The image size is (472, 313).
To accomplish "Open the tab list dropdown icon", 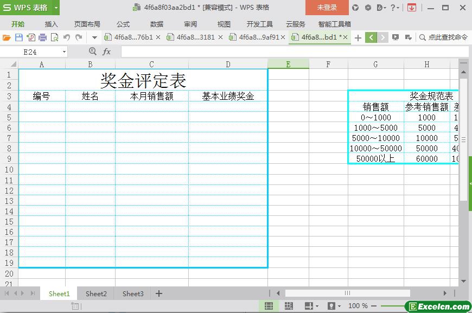I will click(x=408, y=37).
